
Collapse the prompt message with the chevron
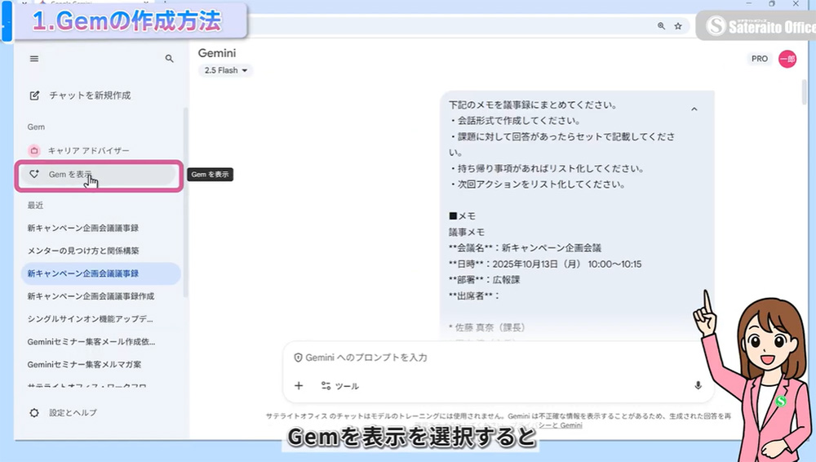694,109
